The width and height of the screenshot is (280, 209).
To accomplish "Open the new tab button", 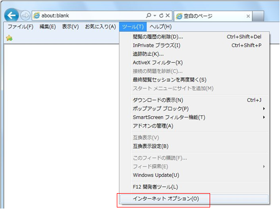I will 258,16.
